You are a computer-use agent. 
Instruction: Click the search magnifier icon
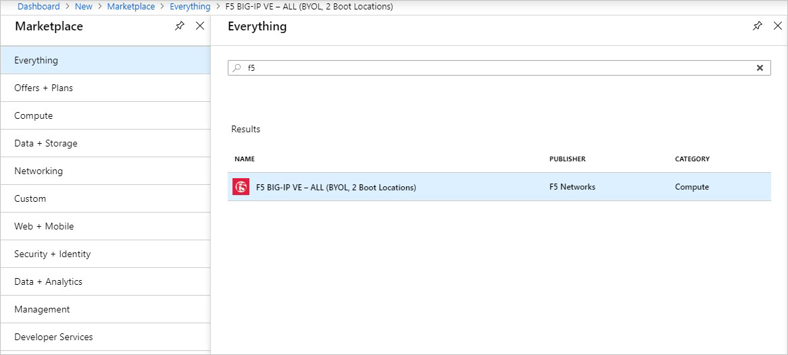point(237,68)
